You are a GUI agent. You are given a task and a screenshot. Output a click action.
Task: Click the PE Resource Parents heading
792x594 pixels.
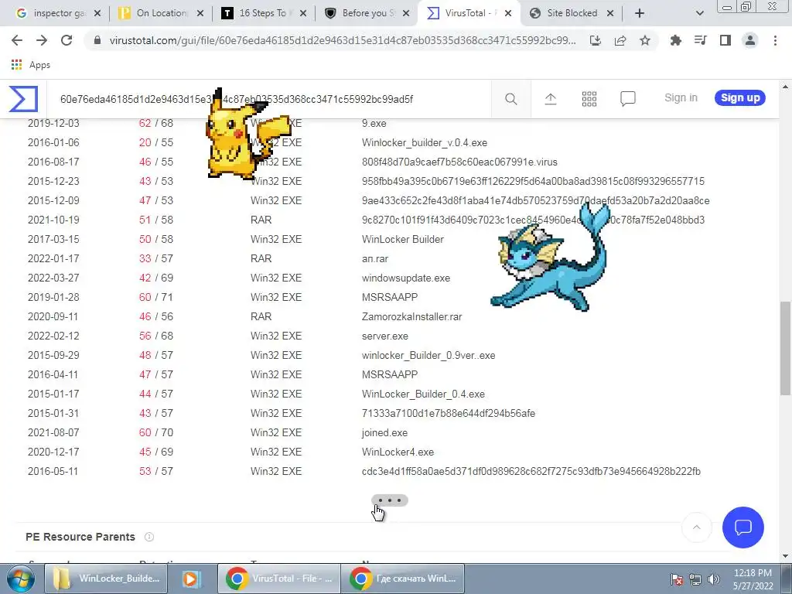[x=80, y=537]
